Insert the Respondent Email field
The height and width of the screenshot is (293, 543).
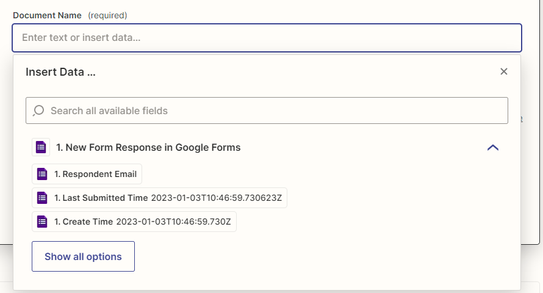pyautogui.click(x=87, y=174)
